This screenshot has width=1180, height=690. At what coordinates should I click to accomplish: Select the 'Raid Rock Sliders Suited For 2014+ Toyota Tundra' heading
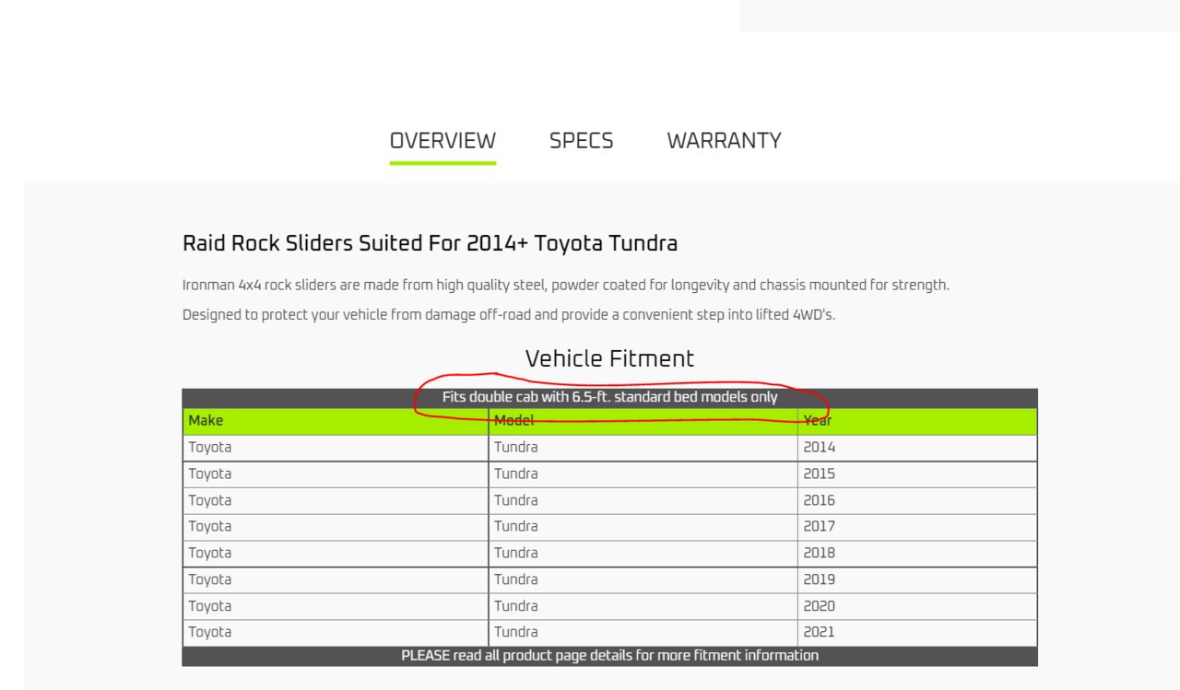[430, 243]
